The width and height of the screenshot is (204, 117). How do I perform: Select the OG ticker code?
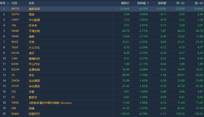(14, 92)
